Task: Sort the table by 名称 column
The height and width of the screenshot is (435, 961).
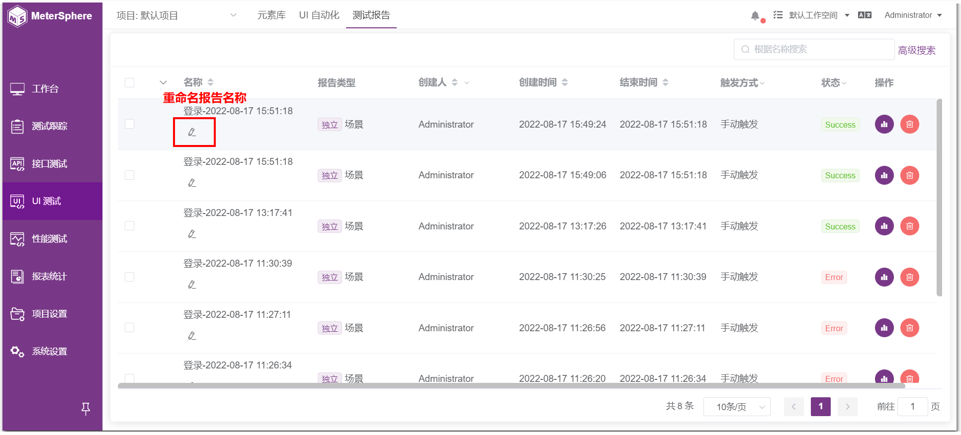Action: click(x=210, y=82)
